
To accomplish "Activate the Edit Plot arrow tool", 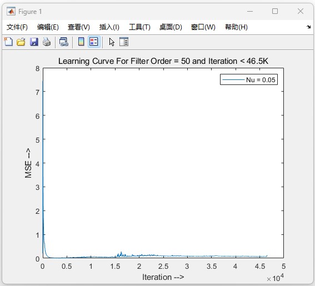I will 112,42.
